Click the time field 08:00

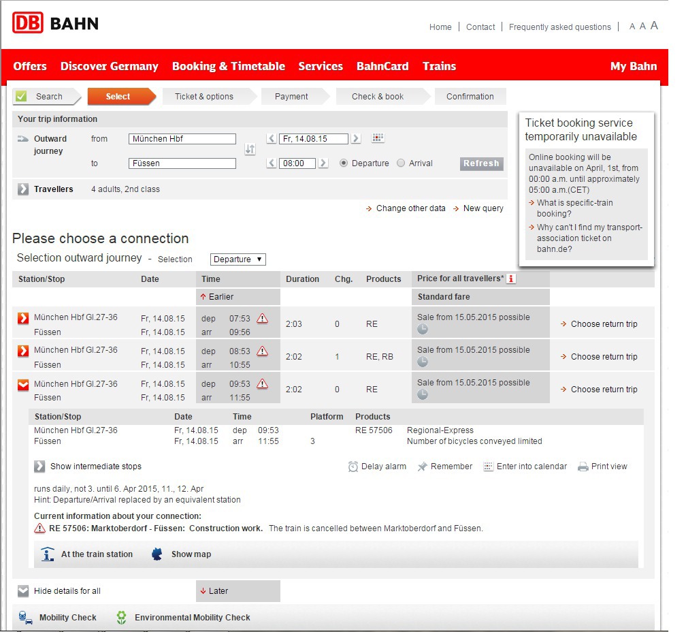(297, 163)
